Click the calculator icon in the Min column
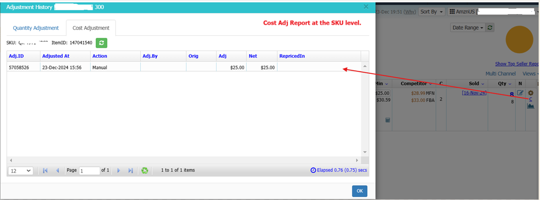Viewport: 540px width, 200px height. click(x=388, y=120)
